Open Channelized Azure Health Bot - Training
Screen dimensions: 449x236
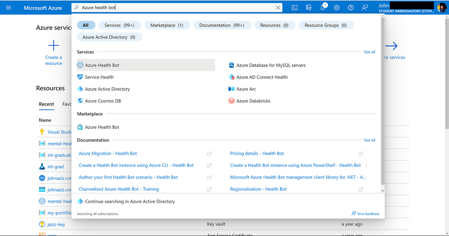(119, 189)
